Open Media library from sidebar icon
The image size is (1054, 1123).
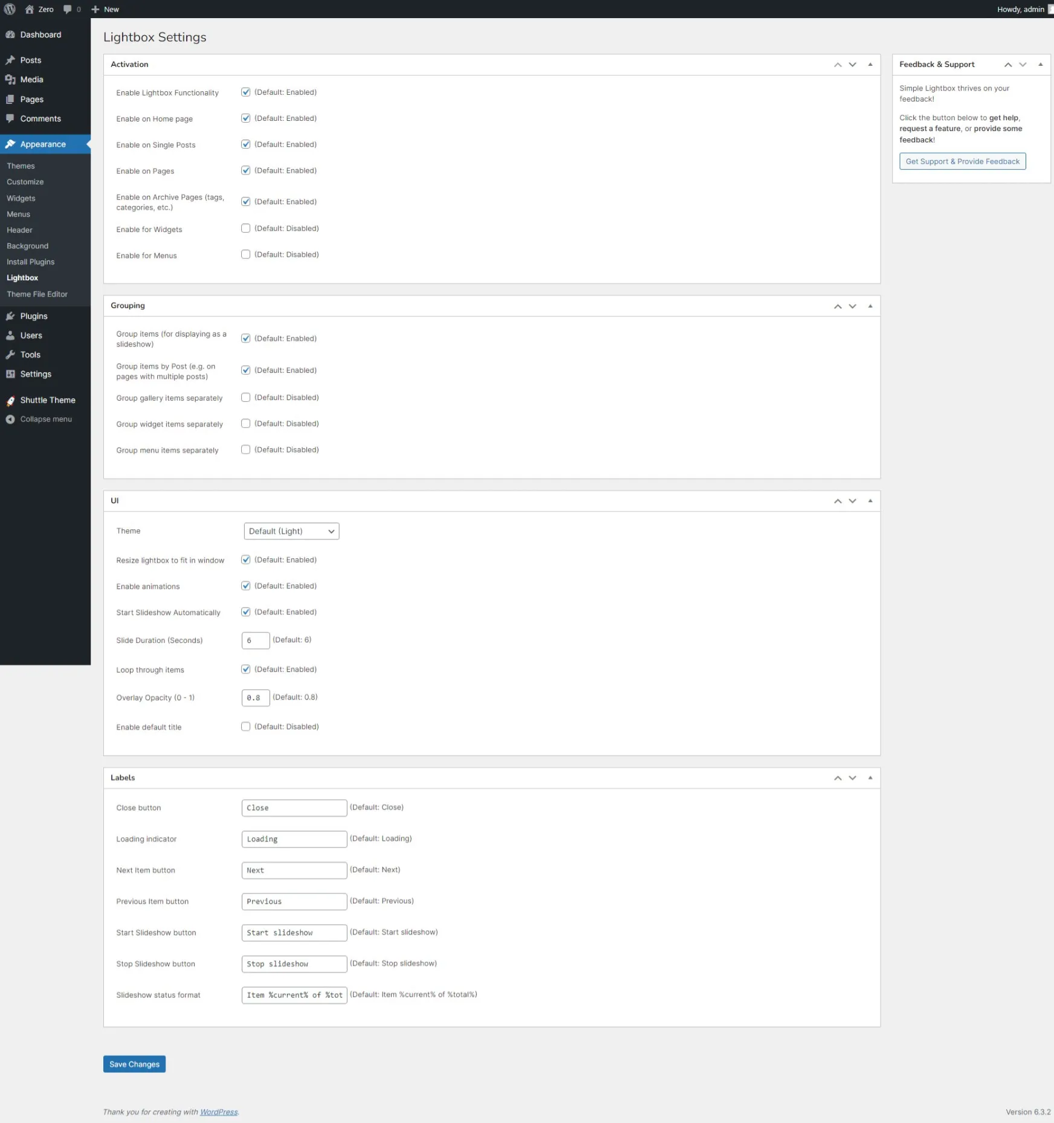[x=10, y=80]
